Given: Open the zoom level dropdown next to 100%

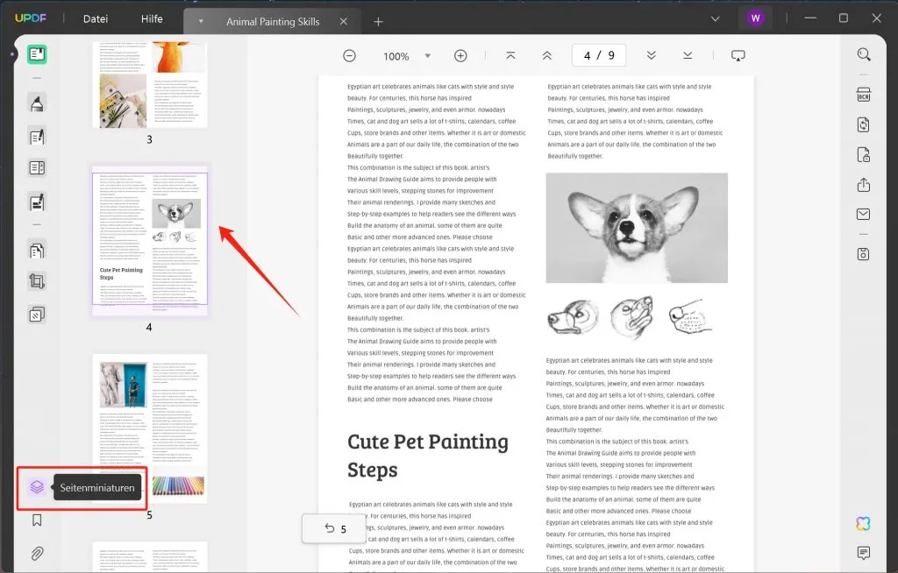Looking at the screenshot, I should click(428, 55).
